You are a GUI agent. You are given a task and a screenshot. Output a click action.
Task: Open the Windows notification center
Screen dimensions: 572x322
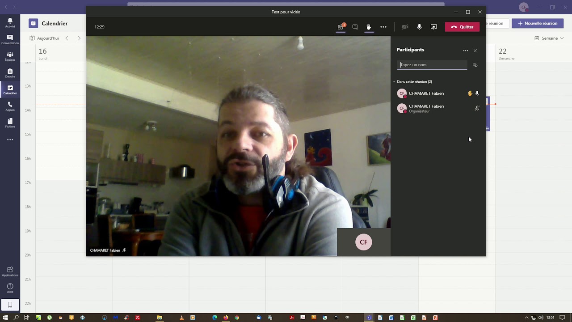click(562, 318)
